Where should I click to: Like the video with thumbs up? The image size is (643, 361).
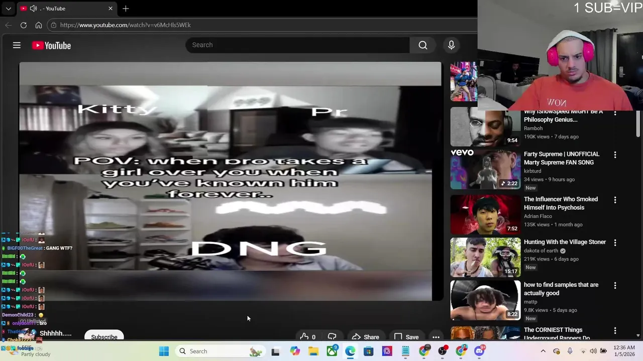307,337
